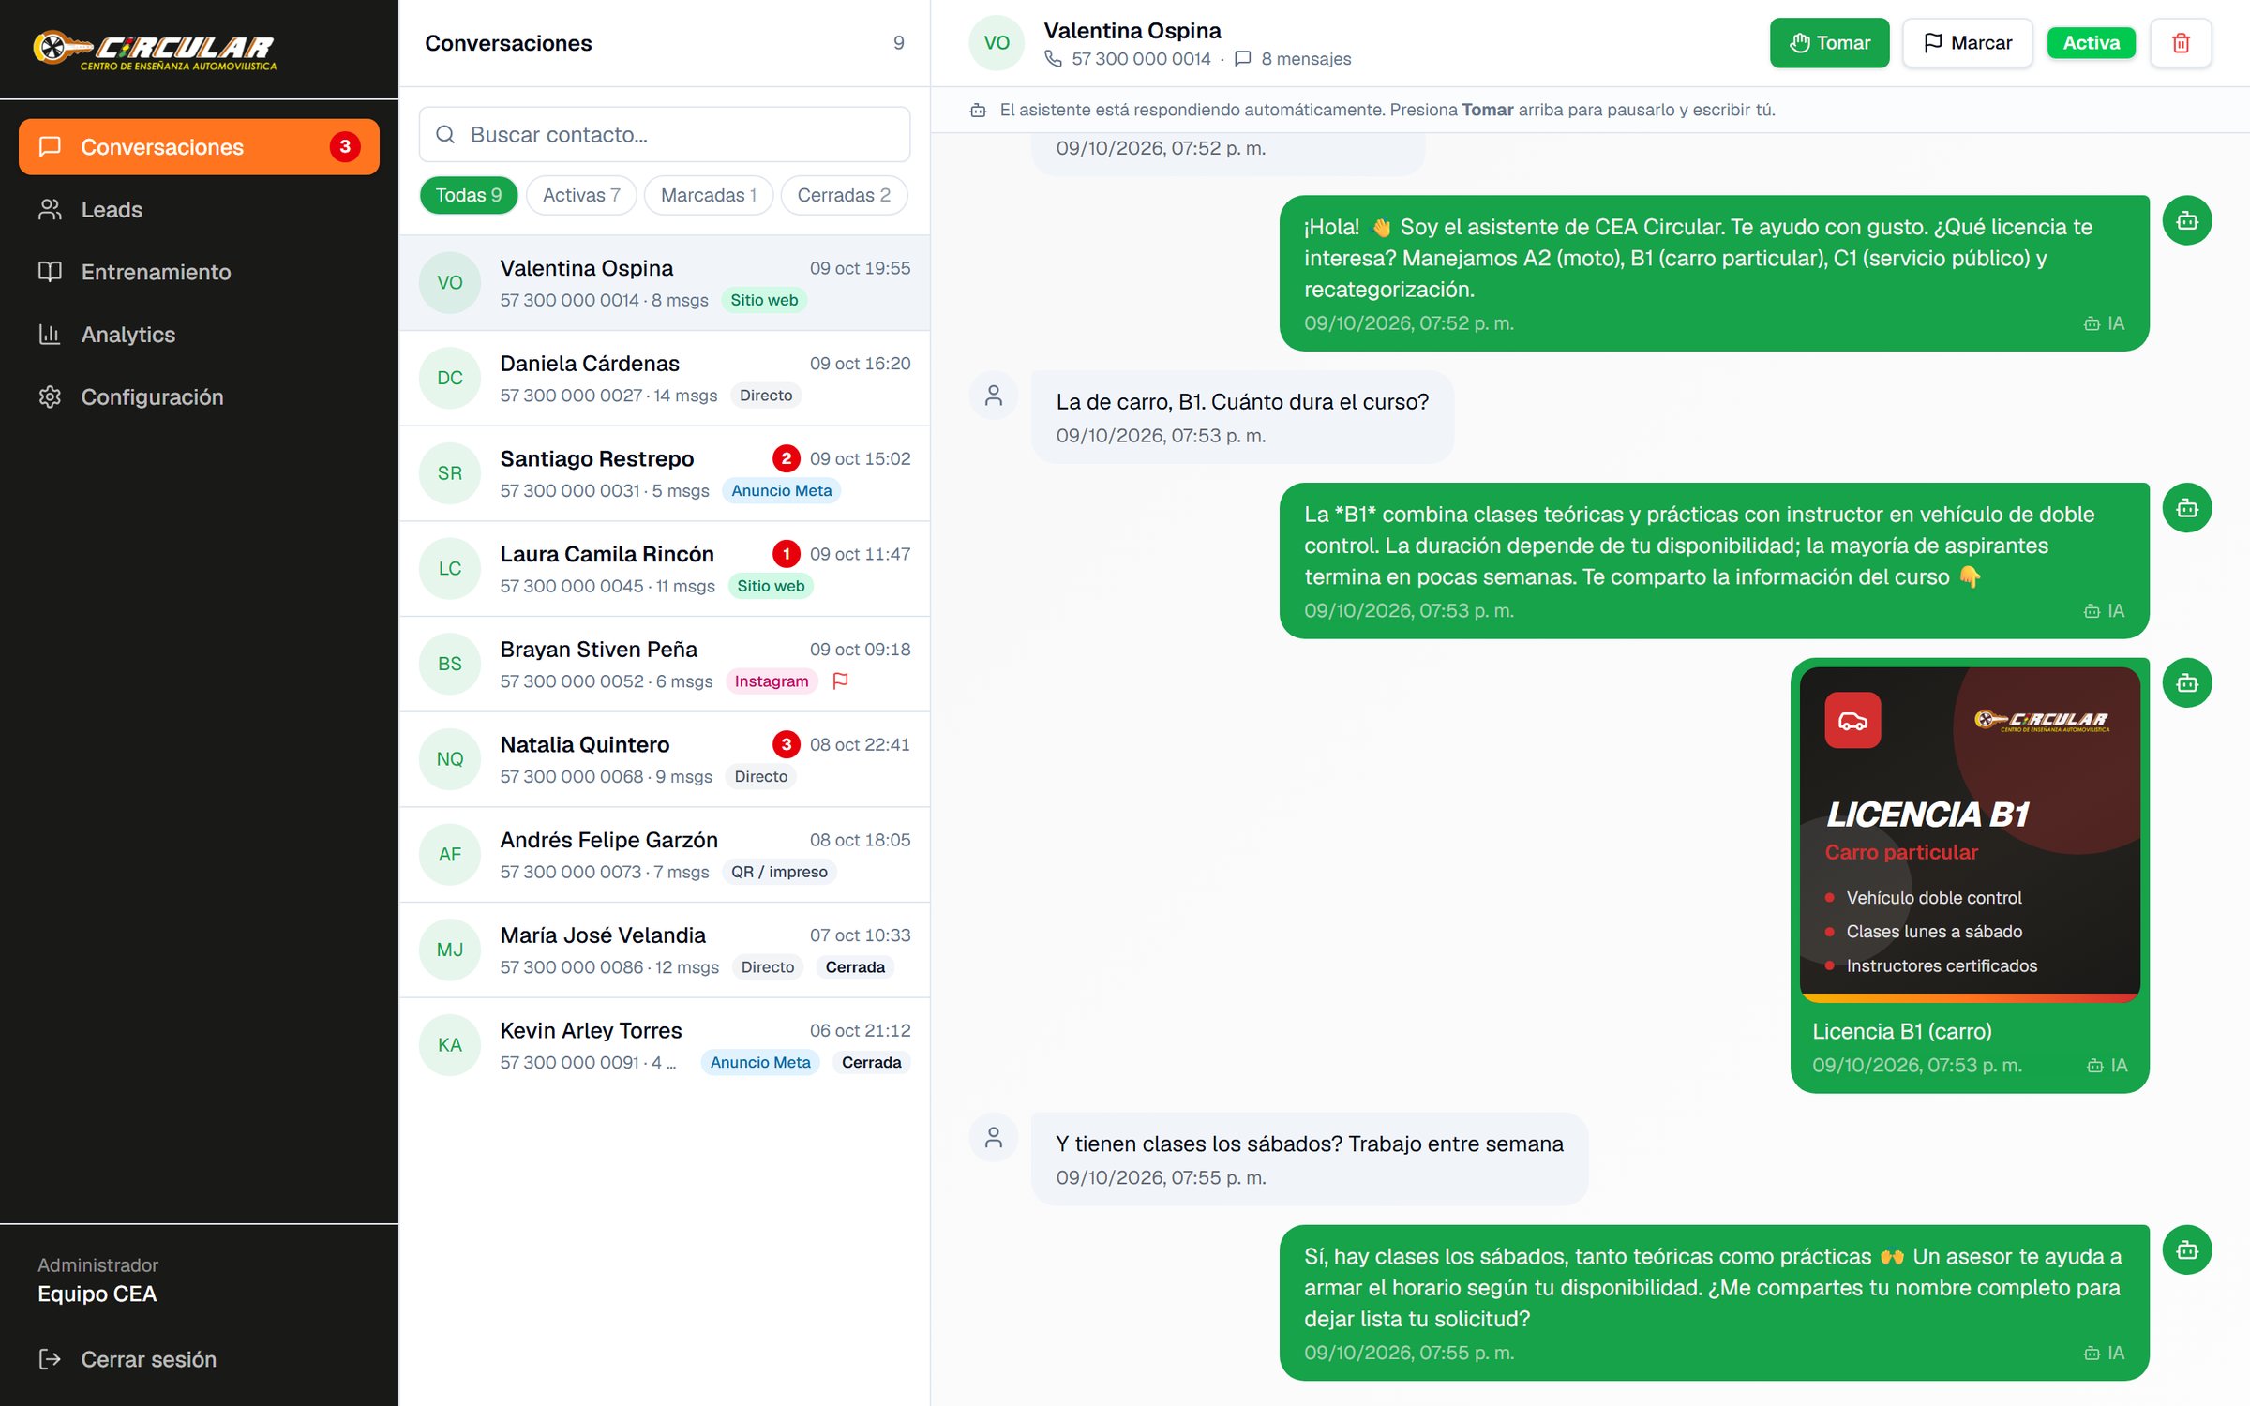Open Santiago Restrepo's conversation
This screenshot has width=2250, height=1406.
[665, 473]
